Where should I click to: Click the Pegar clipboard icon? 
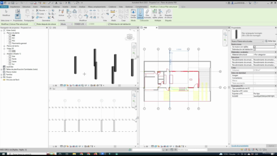(x=27, y=13)
